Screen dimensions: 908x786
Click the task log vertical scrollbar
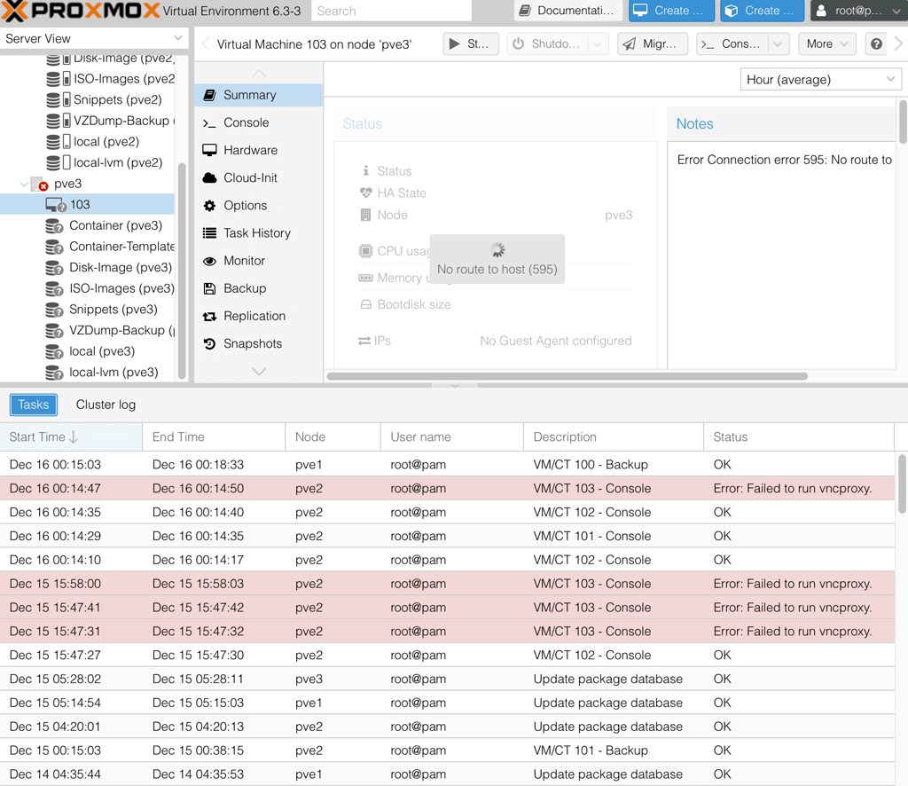pyautogui.click(x=902, y=483)
